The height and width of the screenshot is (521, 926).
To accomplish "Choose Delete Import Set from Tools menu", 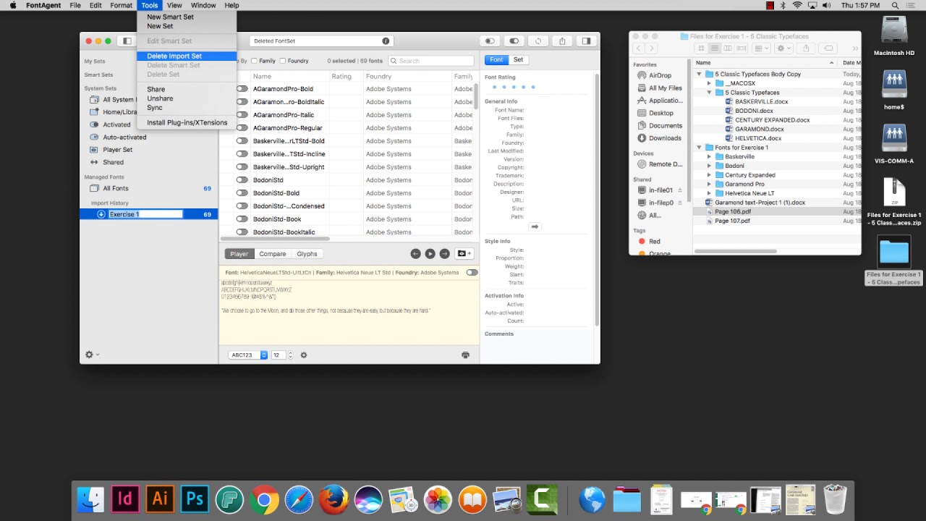I will click(x=187, y=56).
